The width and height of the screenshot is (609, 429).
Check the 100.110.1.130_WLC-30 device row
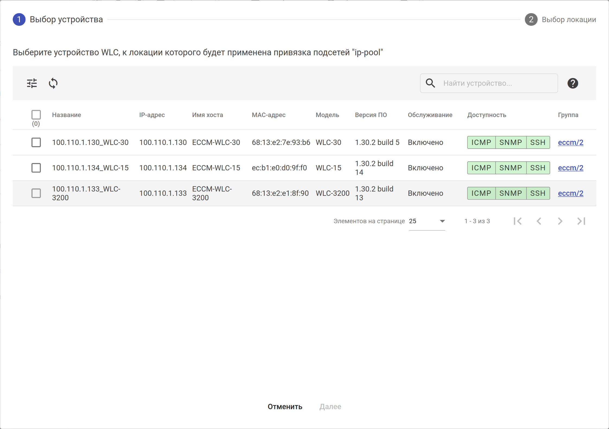pos(36,142)
